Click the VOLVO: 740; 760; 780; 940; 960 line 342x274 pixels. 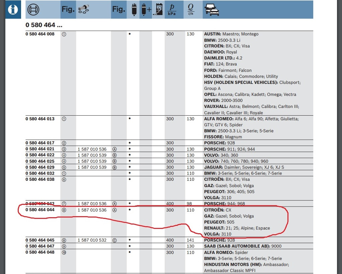(236, 161)
